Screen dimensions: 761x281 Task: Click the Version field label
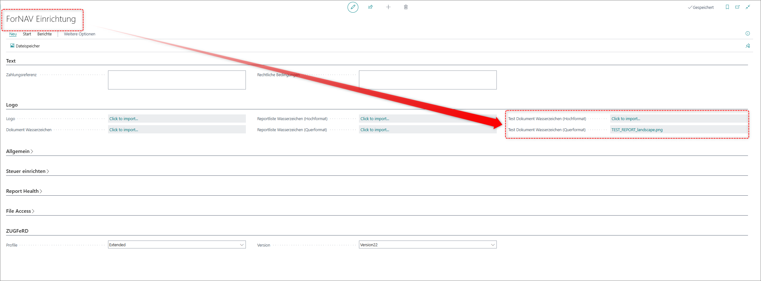pyautogui.click(x=264, y=245)
